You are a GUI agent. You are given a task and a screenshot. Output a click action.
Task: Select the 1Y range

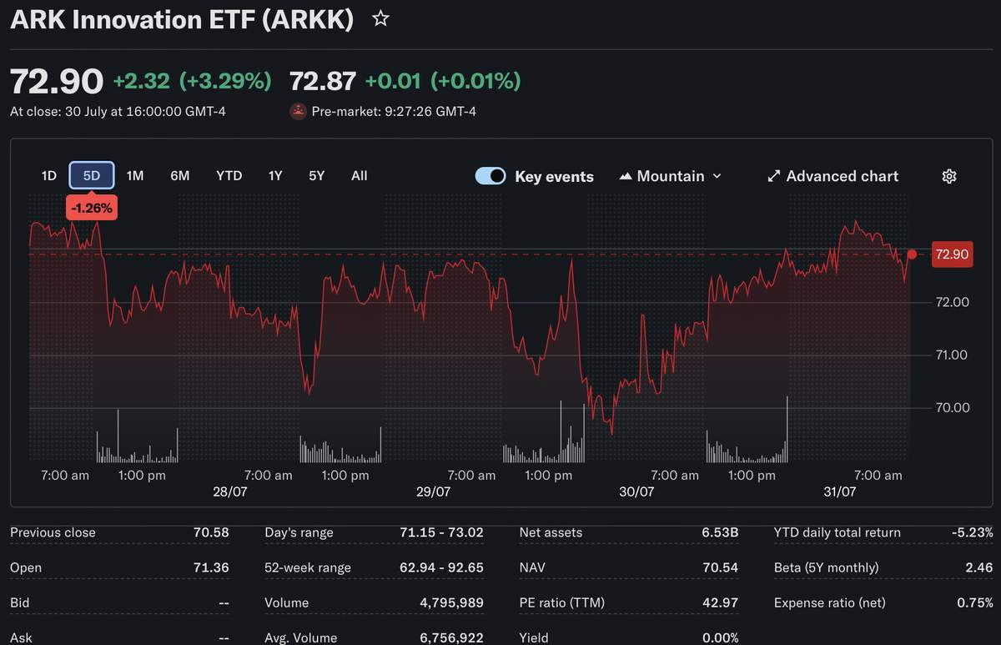(275, 175)
